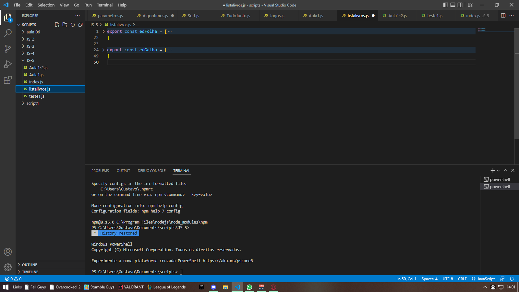Open the pscore6 link in terminal
Screen dimensions: 519x292
(228, 261)
